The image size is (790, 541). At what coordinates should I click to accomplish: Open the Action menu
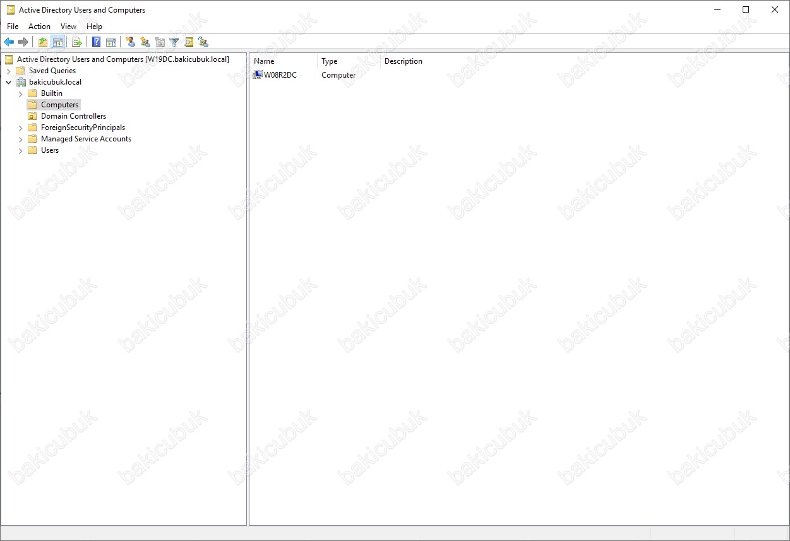[x=39, y=27]
